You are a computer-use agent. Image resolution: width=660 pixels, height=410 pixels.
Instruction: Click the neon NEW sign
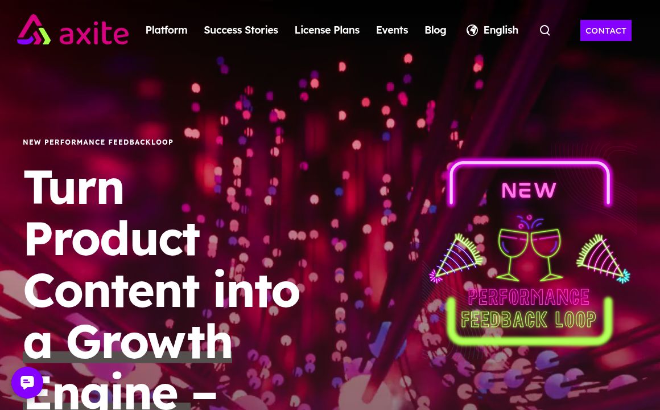click(x=529, y=190)
